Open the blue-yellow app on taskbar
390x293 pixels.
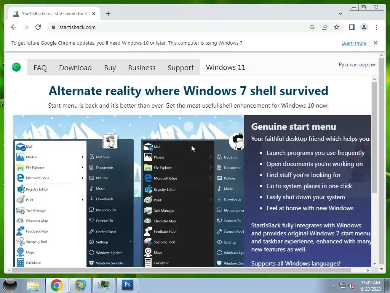[x=80, y=285]
